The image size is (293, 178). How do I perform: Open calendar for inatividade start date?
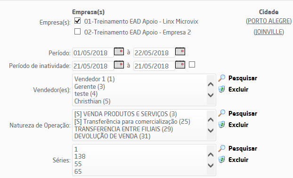click(x=119, y=65)
